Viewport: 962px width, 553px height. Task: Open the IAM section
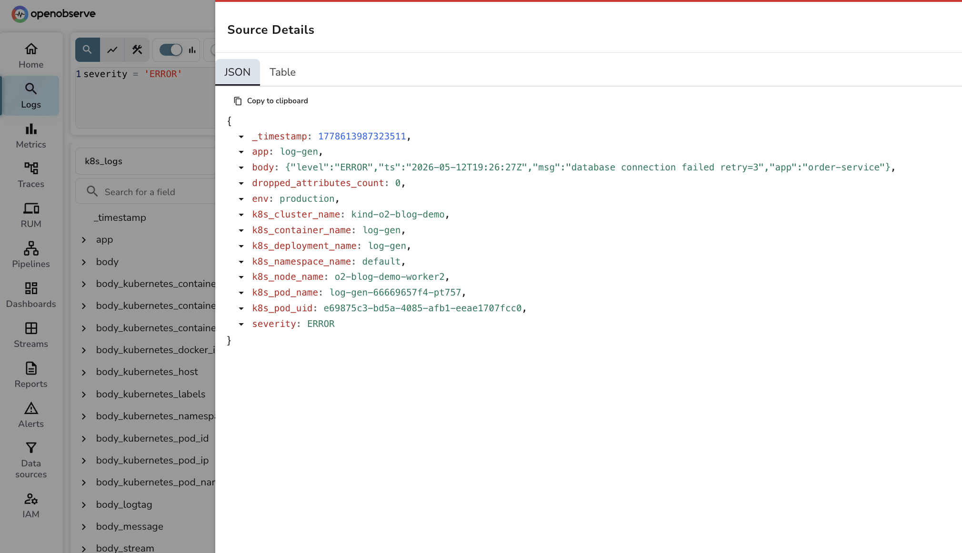point(31,505)
